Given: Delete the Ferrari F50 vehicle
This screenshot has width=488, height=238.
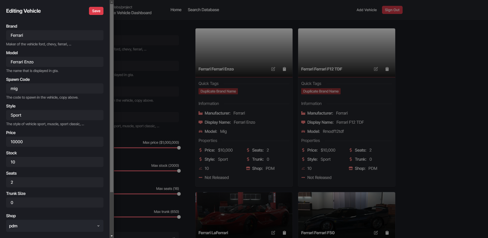Looking at the screenshot, I should [387, 233].
